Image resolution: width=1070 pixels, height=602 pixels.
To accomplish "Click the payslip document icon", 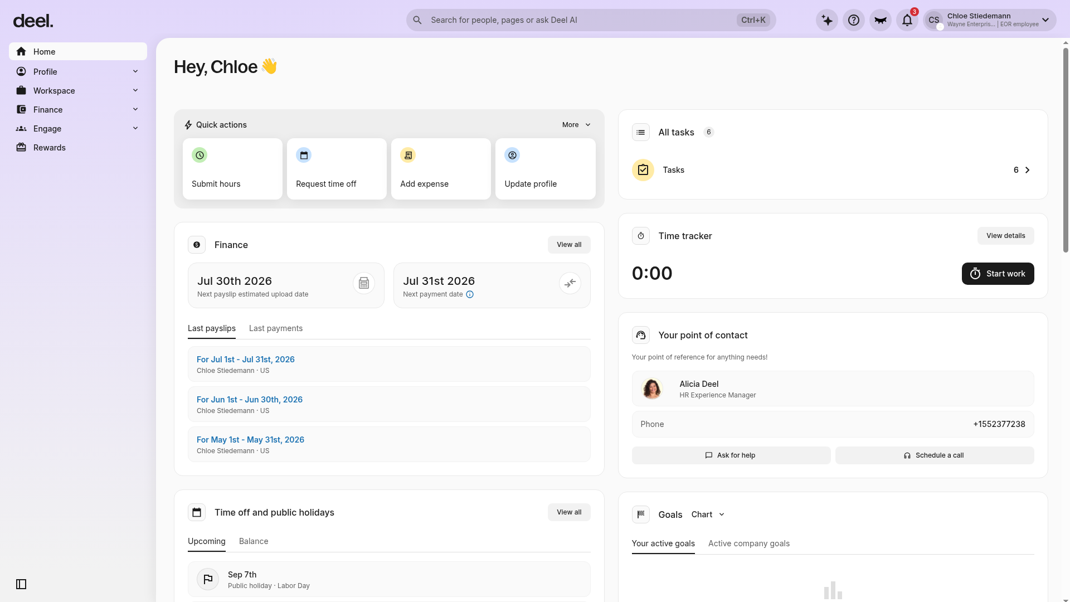I will pyautogui.click(x=364, y=283).
